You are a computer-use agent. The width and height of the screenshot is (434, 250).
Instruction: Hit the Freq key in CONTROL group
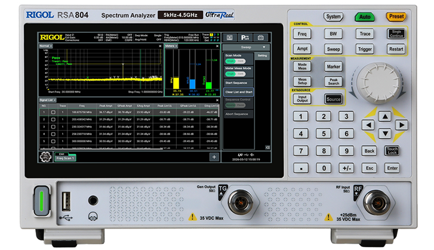pos(302,34)
